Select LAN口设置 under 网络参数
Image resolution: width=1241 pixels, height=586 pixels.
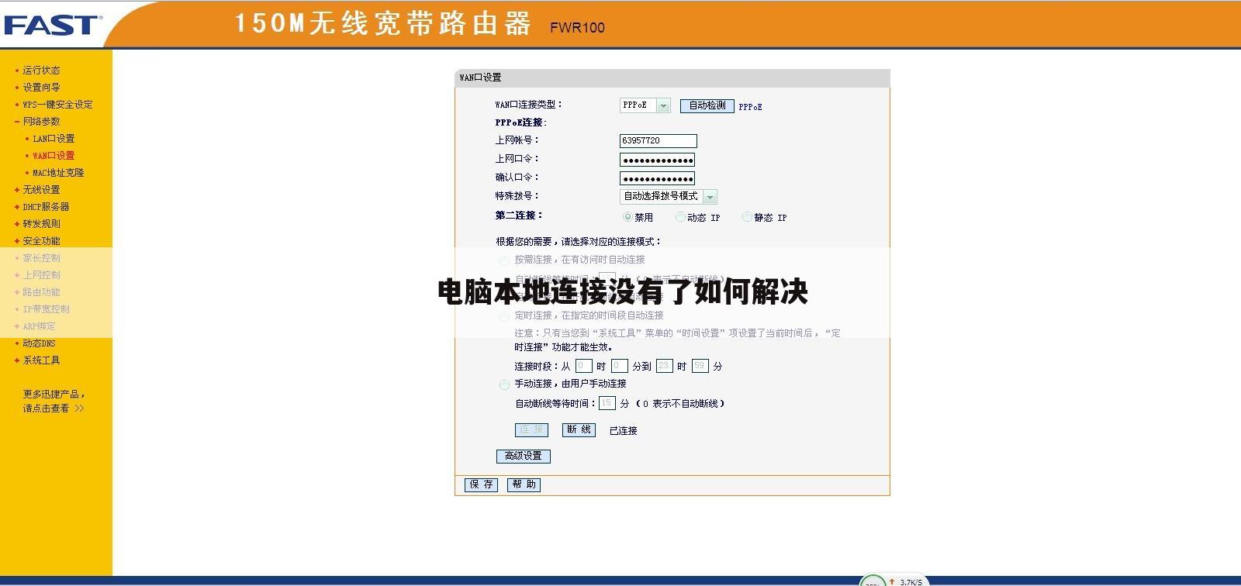click(x=54, y=138)
